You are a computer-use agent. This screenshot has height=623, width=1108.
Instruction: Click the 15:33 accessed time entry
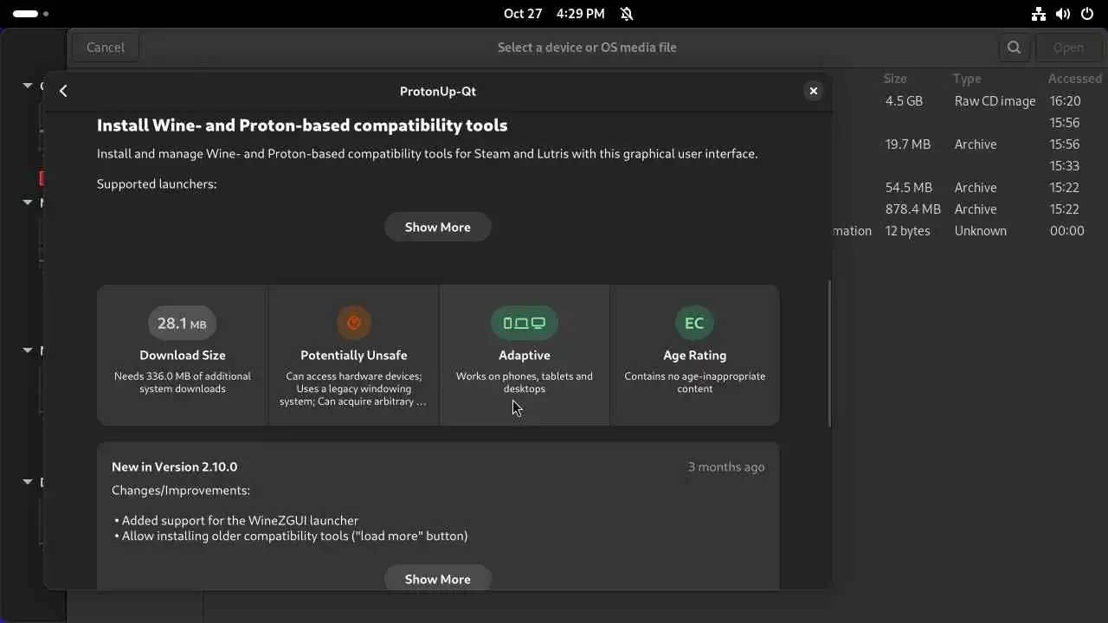(x=1065, y=166)
